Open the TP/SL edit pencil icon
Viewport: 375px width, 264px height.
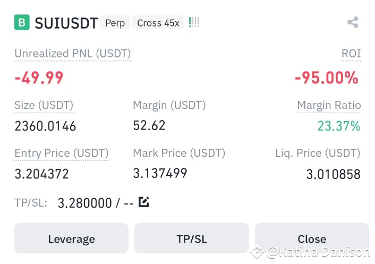point(144,202)
